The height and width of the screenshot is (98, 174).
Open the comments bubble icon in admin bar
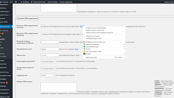tap(16, 2)
